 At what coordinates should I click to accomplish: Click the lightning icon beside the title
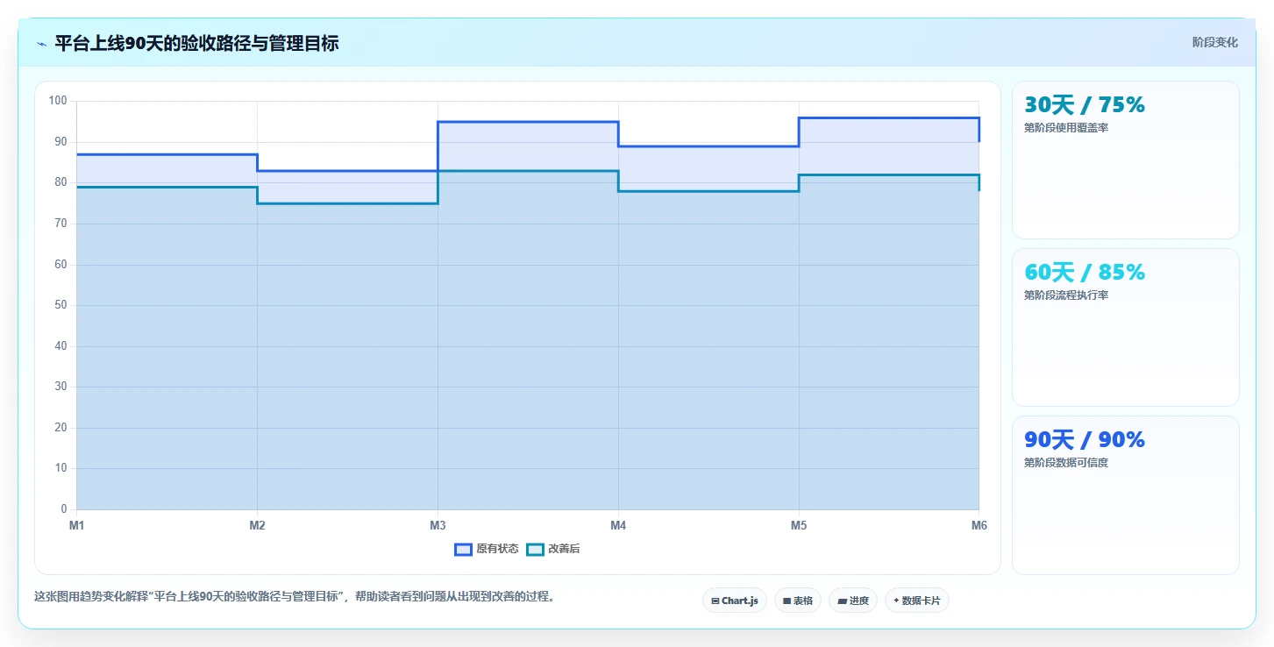pyautogui.click(x=42, y=44)
